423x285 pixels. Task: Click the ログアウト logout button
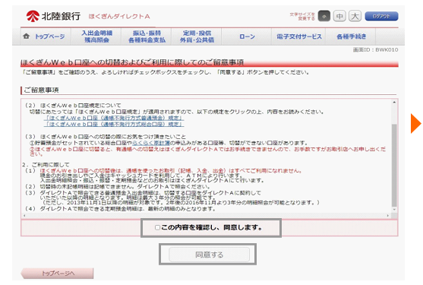(381, 16)
